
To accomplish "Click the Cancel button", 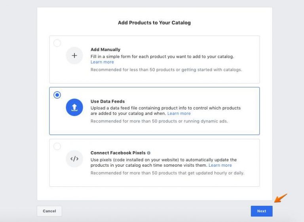I will click(x=49, y=211).
